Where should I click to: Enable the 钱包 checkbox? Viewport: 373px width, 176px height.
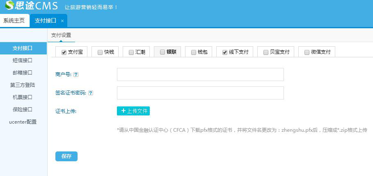[x=194, y=52]
